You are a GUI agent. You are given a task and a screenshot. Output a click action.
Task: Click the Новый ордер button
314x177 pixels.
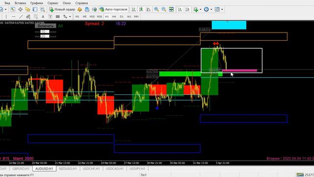point(62,9)
